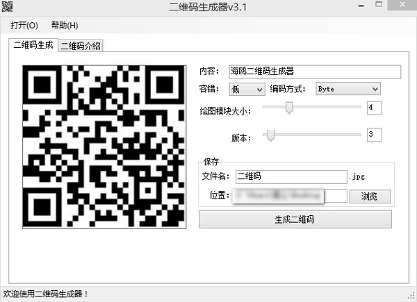Click the .jpg extension label
Image resolution: width=417 pixels, height=302 pixels.
pyautogui.click(x=357, y=176)
